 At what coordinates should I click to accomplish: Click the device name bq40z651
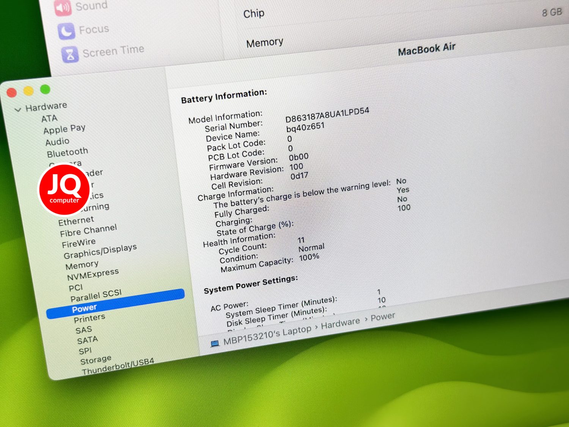point(305,127)
